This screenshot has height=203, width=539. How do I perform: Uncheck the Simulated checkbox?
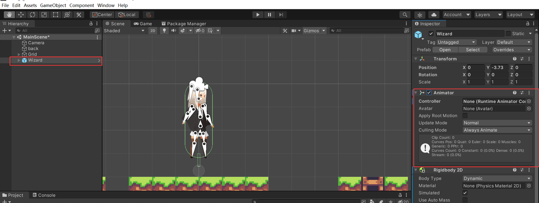coord(465,193)
